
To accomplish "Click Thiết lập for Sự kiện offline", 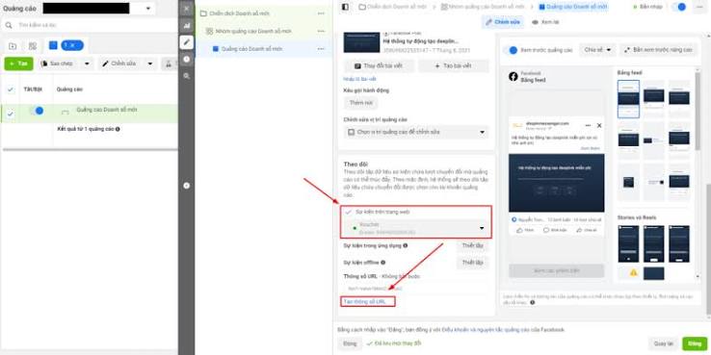I will click(472, 263).
